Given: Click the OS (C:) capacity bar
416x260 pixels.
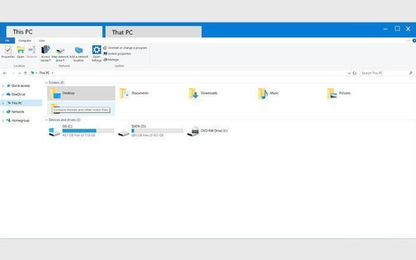Looking at the screenshot, I should 88,131.
